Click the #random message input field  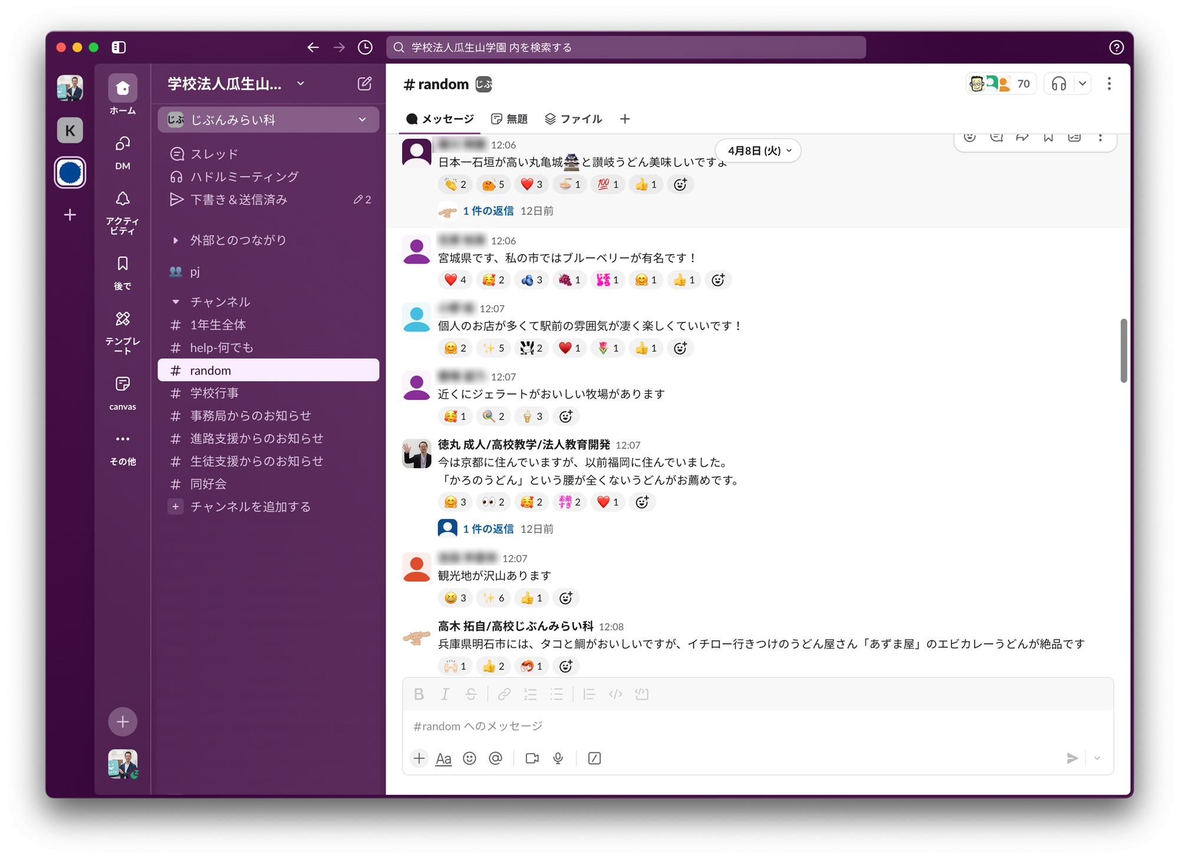point(758,725)
